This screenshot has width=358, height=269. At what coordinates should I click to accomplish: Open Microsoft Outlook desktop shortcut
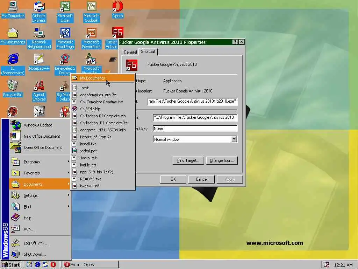tap(91, 12)
